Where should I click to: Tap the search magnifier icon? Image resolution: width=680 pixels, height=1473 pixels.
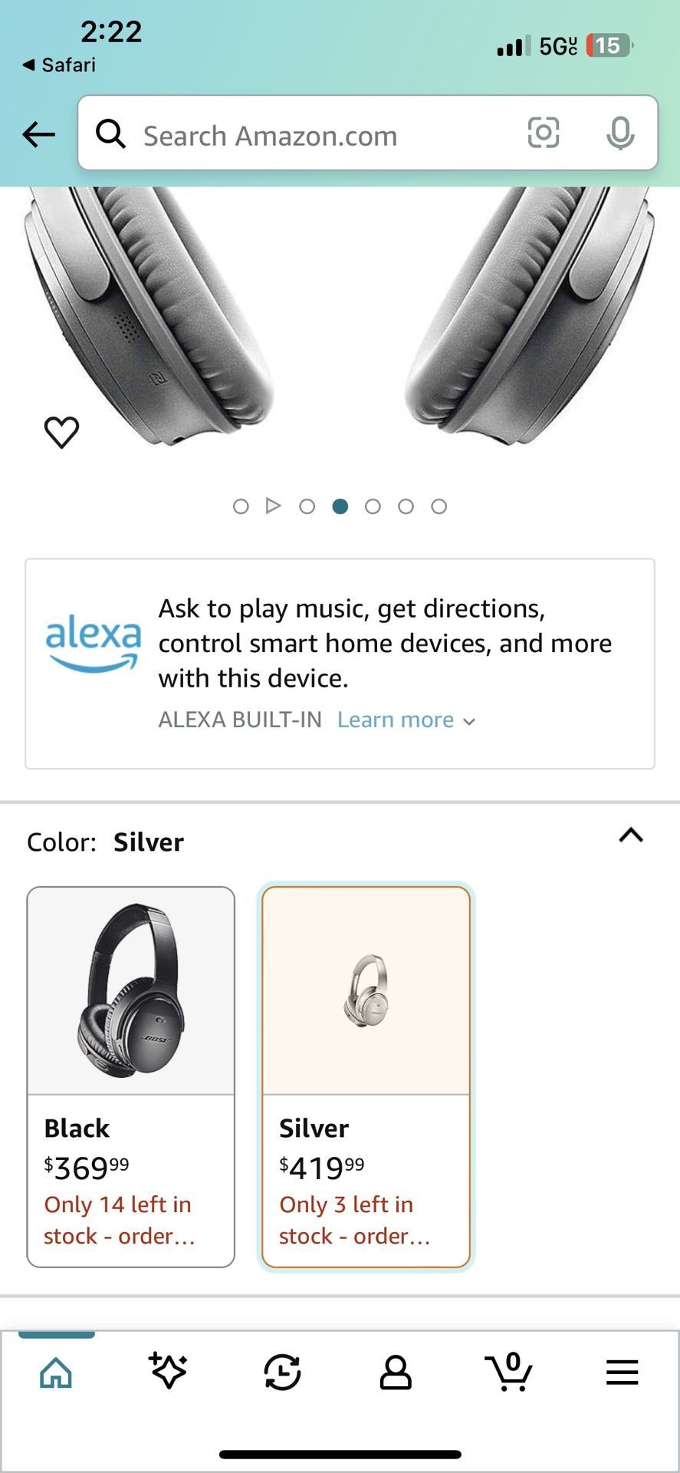111,133
